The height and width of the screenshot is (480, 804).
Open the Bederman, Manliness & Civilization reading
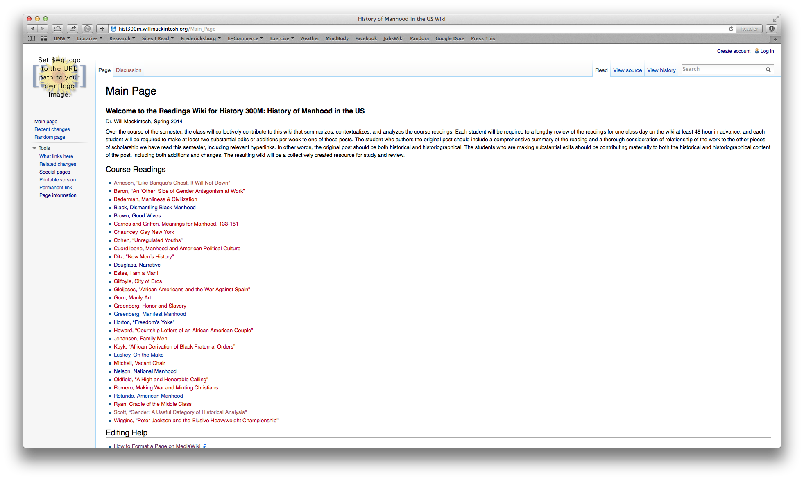coord(155,199)
